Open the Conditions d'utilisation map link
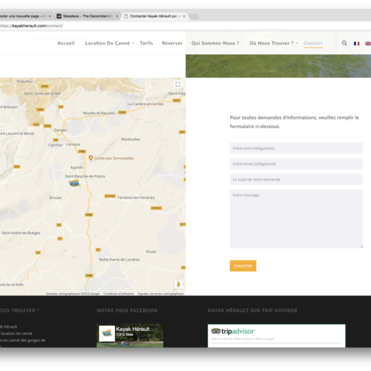371x371 pixels. (118, 294)
